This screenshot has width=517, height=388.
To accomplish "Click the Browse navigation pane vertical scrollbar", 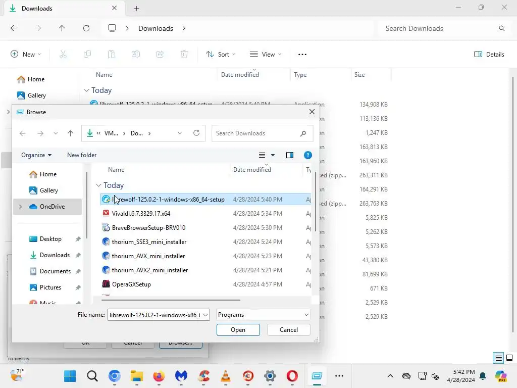I will pyautogui.click(x=87, y=205).
